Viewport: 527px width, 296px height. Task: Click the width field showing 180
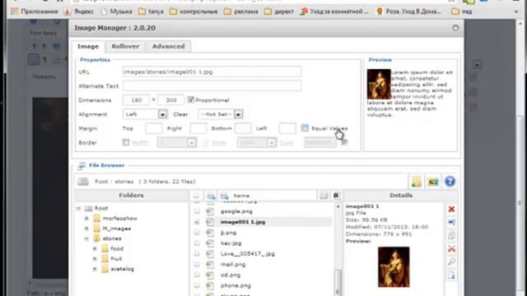pos(136,100)
